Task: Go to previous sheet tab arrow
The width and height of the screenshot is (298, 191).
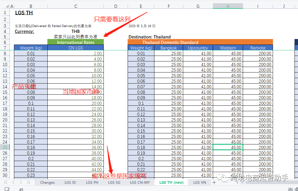Action: click(13, 182)
